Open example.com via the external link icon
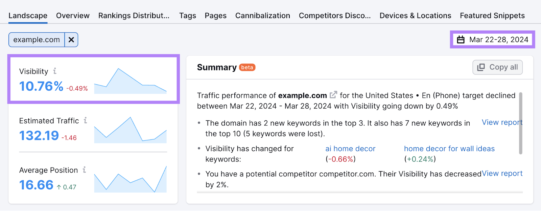The height and width of the screenshot is (211, 541). (333, 95)
